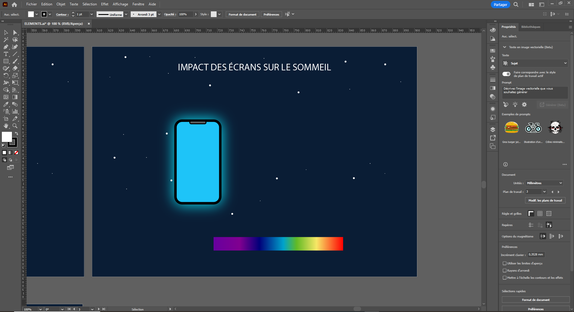Click Format de document in control bar
This screenshot has width=574, height=312.
tap(243, 14)
